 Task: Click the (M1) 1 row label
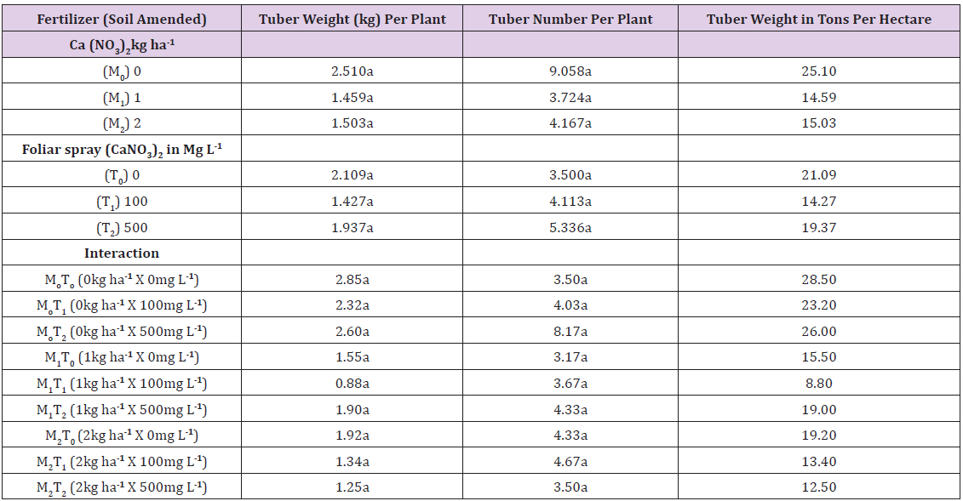(122, 98)
